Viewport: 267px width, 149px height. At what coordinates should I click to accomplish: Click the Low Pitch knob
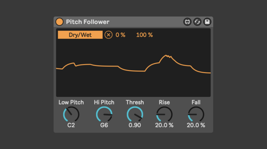click(x=71, y=114)
